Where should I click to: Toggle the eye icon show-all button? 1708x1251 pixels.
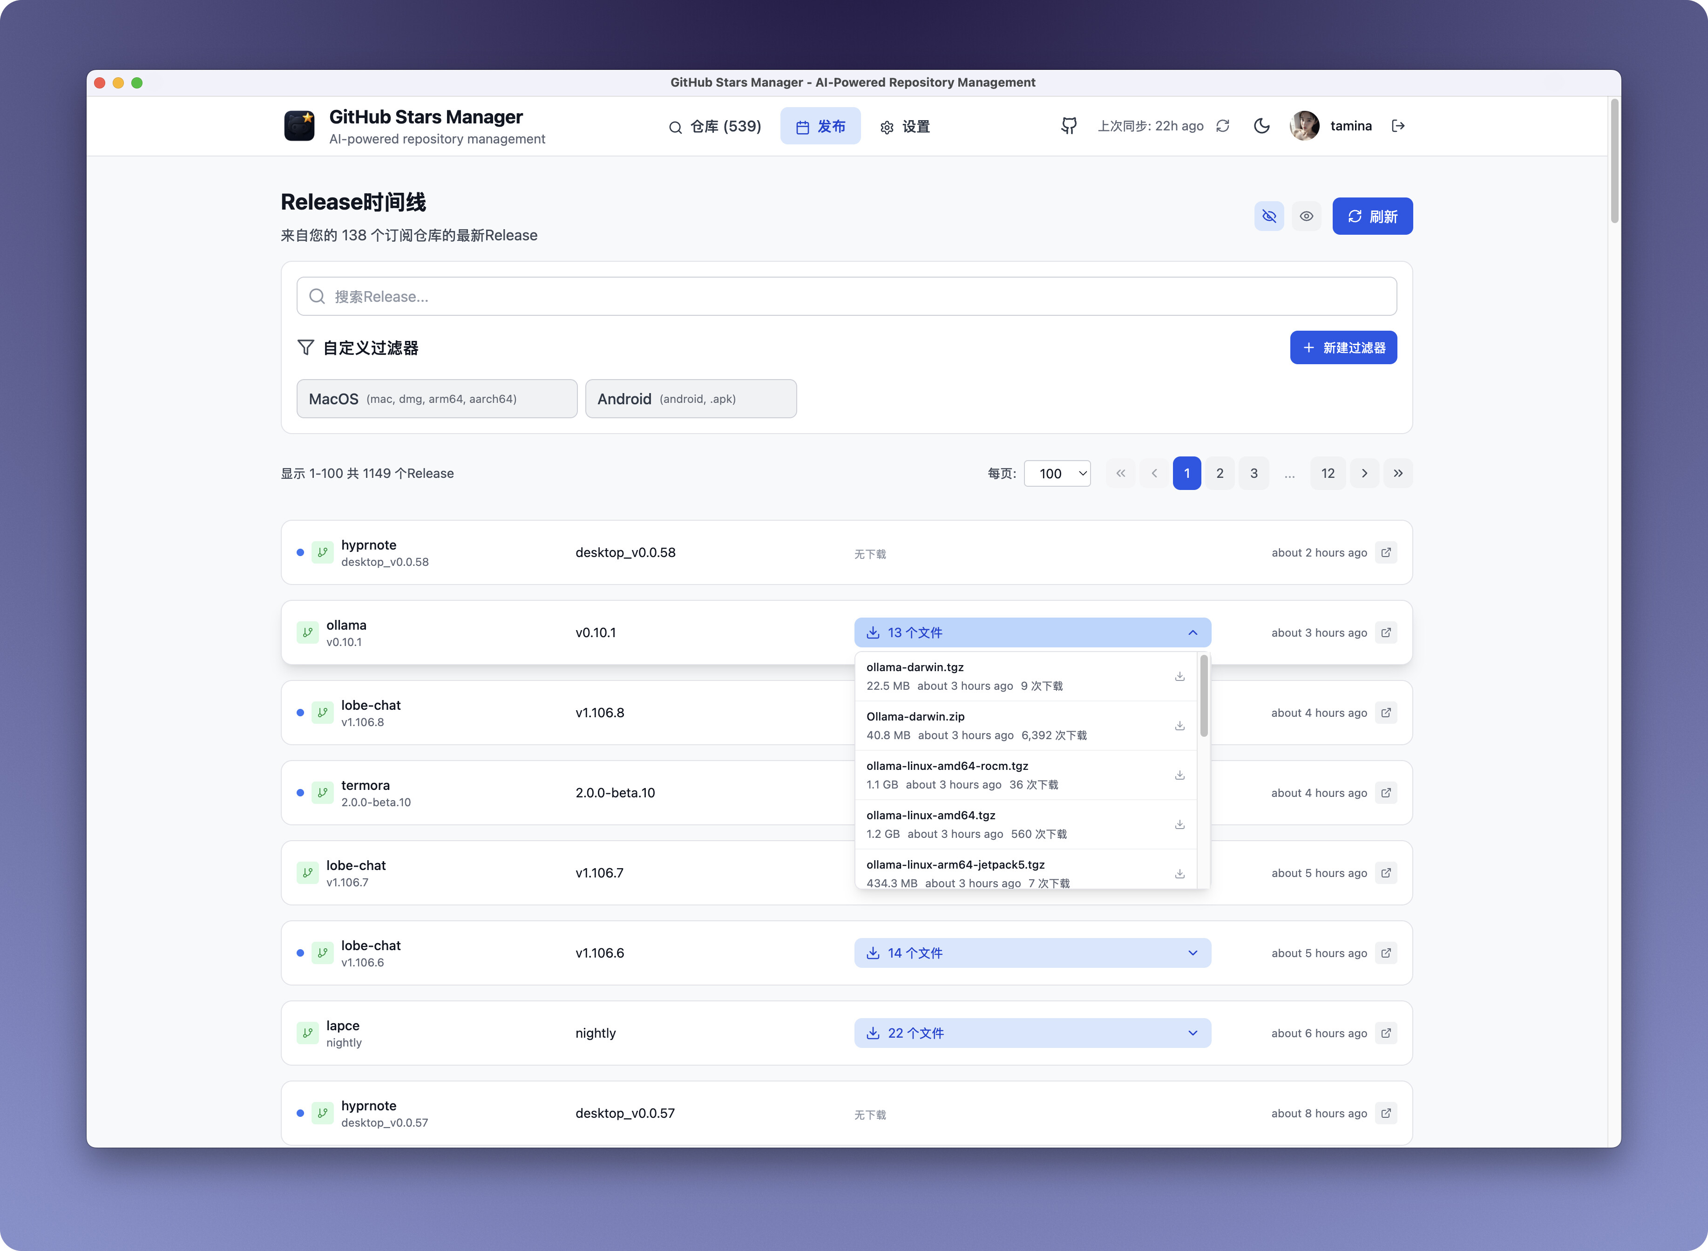tap(1306, 217)
